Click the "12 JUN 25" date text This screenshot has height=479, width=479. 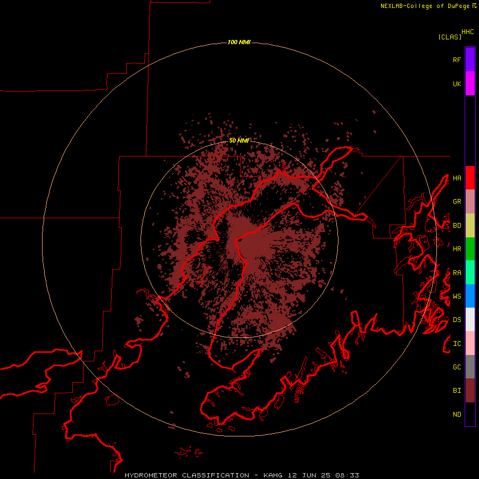click(x=309, y=475)
